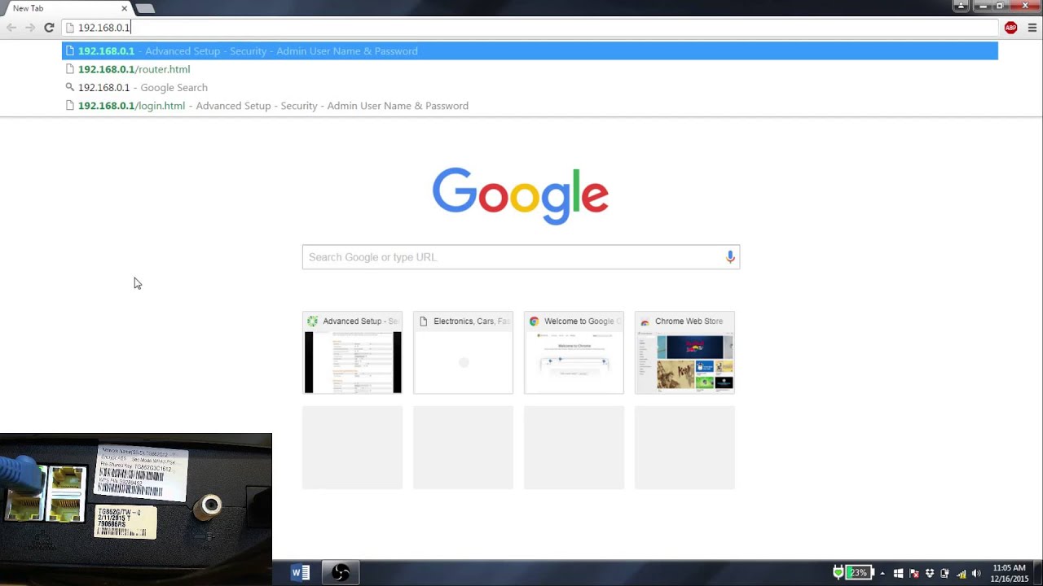This screenshot has height=586, width=1043.
Task: Click the browser forward arrow
Action: tap(30, 28)
